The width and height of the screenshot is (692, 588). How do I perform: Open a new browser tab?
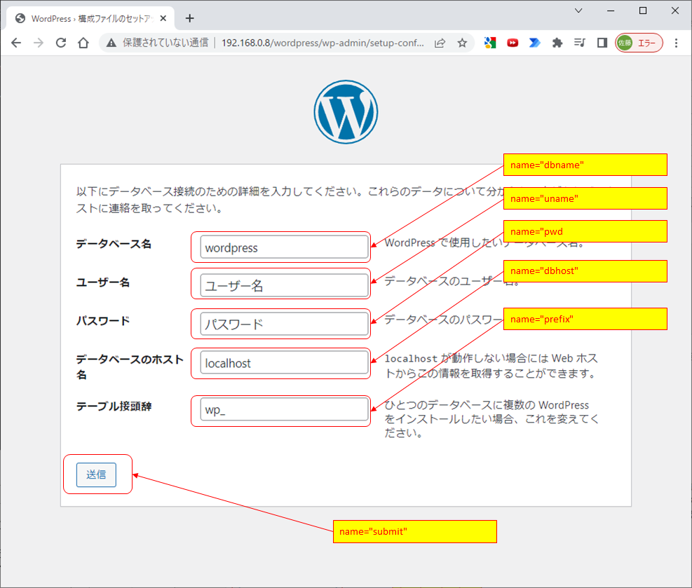coord(190,18)
